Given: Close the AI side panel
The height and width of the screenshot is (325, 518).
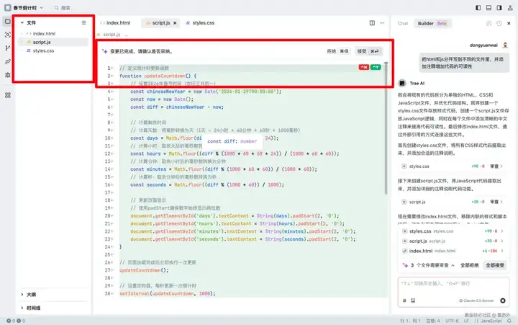Looking at the screenshot, I should [509, 23].
